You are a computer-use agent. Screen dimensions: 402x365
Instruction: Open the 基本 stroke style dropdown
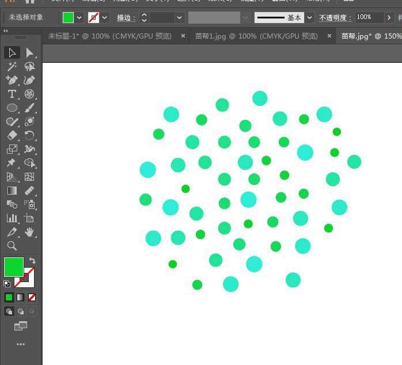click(310, 18)
